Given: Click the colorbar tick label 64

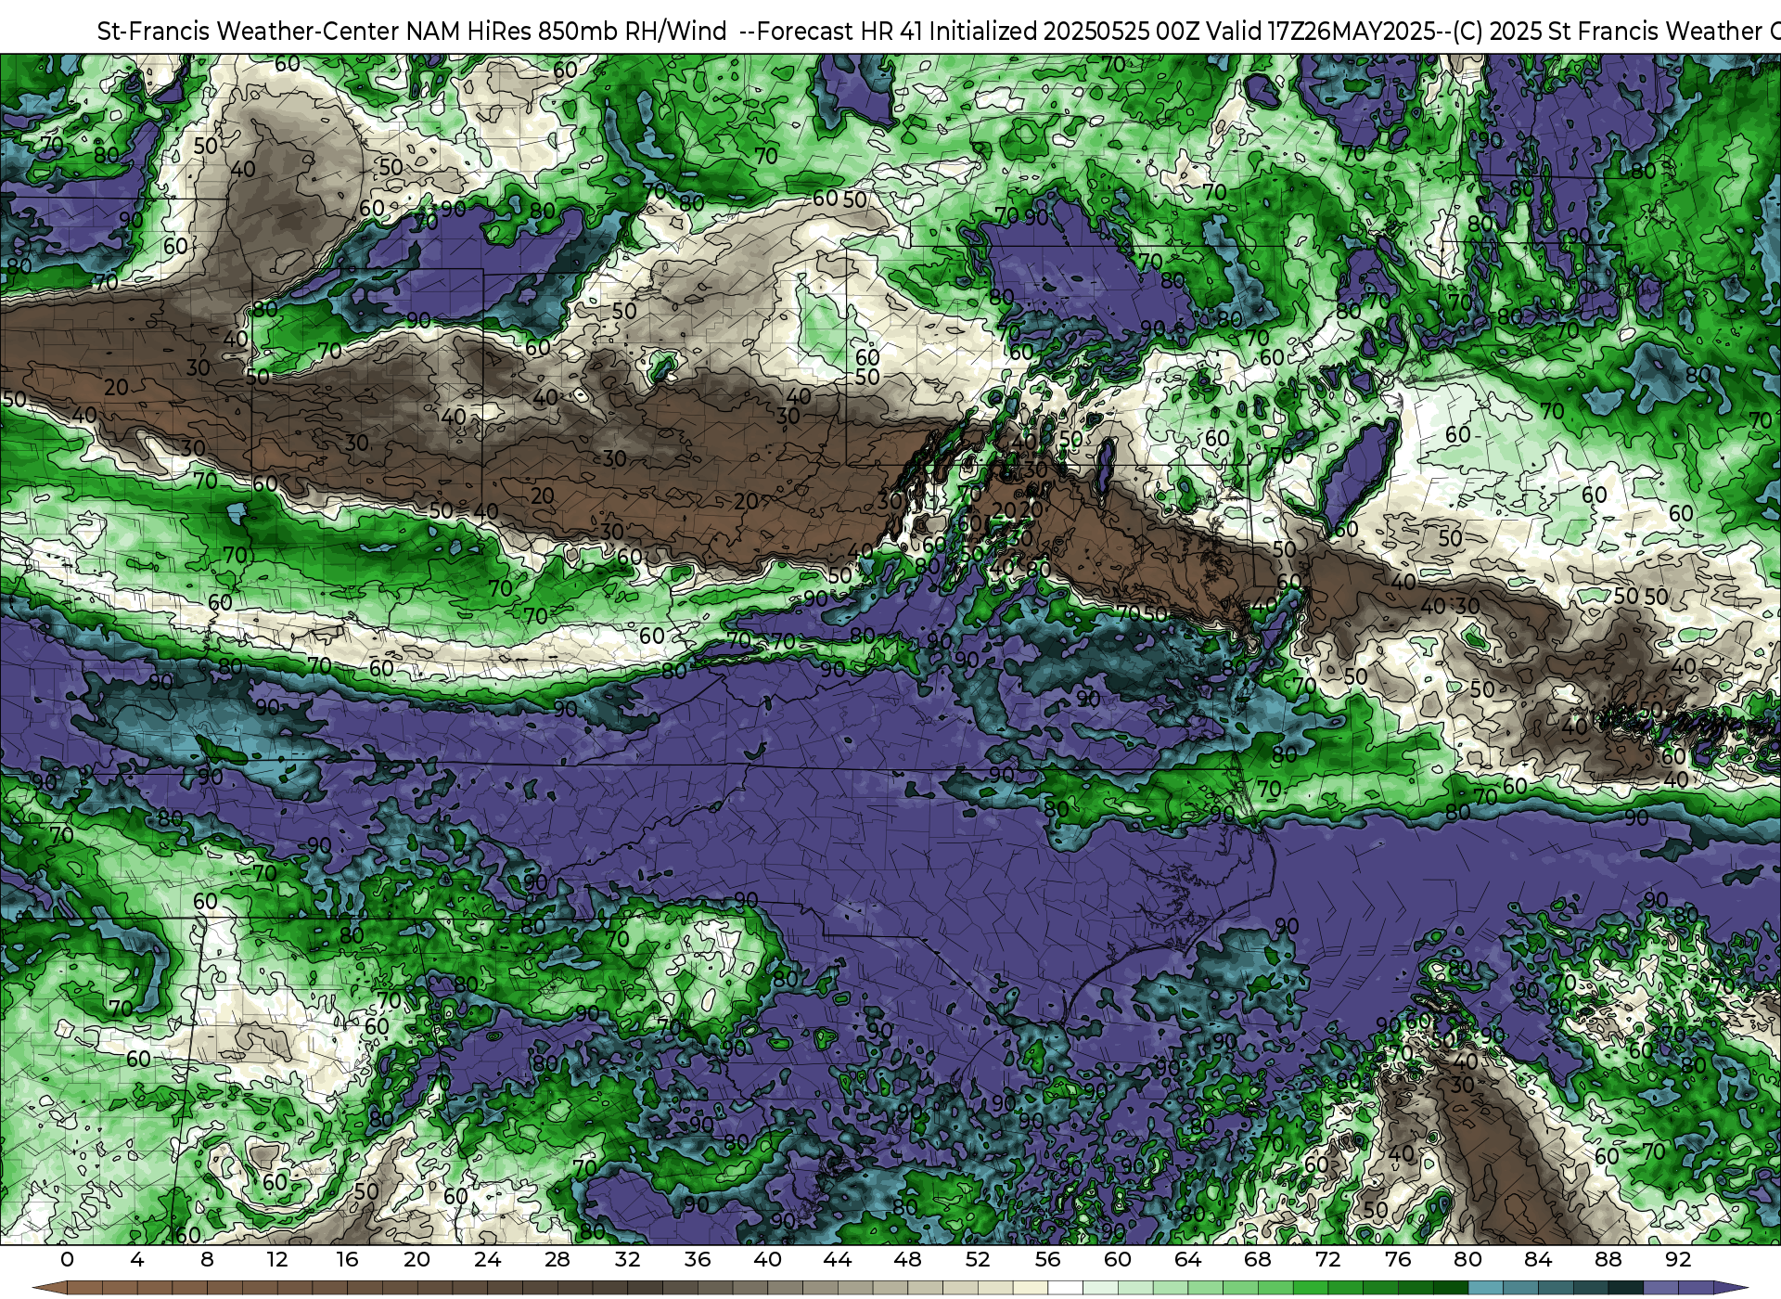Looking at the screenshot, I should tap(1187, 1260).
